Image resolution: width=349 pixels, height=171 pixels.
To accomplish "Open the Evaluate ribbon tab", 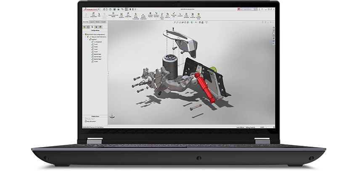I will pos(104,21).
